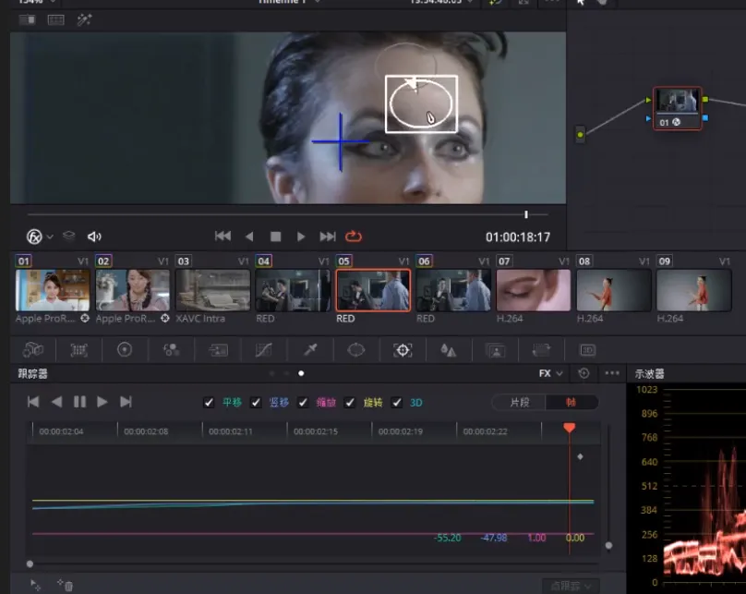The image size is (746, 594).
Task: Expand the fx overlay dropdown arrow
Action: pyautogui.click(x=50, y=236)
